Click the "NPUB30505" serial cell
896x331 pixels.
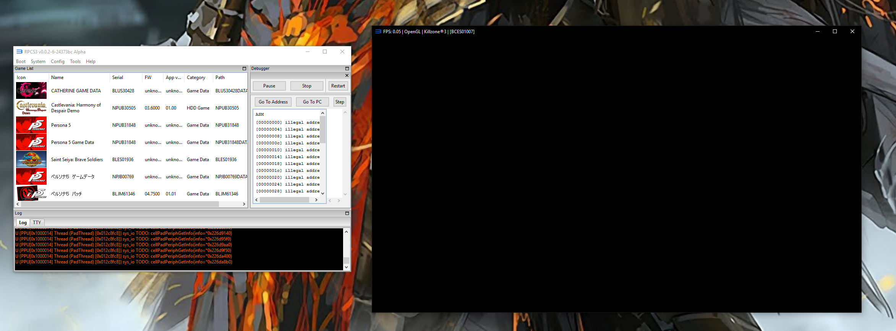pos(124,108)
